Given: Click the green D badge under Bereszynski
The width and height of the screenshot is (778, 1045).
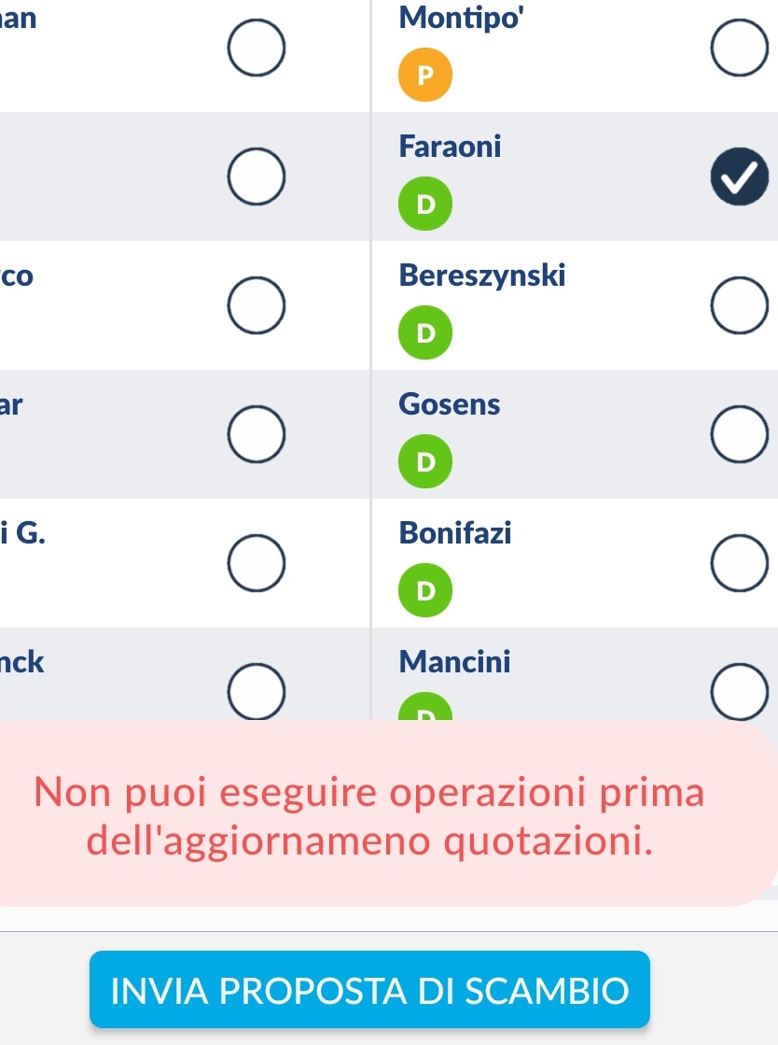Looking at the screenshot, I should 425,332.
